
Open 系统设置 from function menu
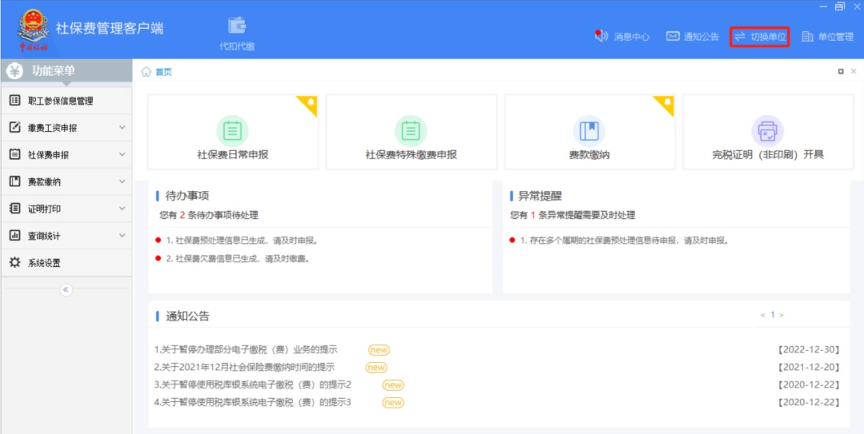point(44,263)
